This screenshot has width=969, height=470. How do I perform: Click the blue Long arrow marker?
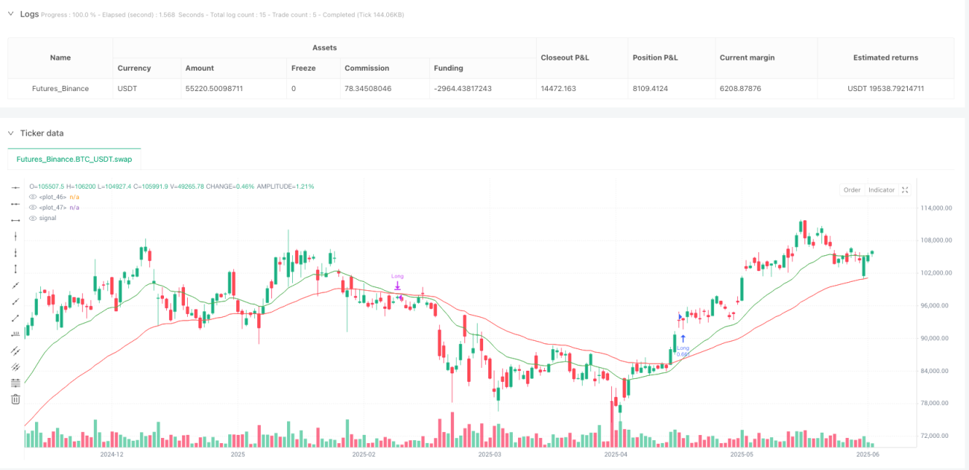[x=683, y=339]
